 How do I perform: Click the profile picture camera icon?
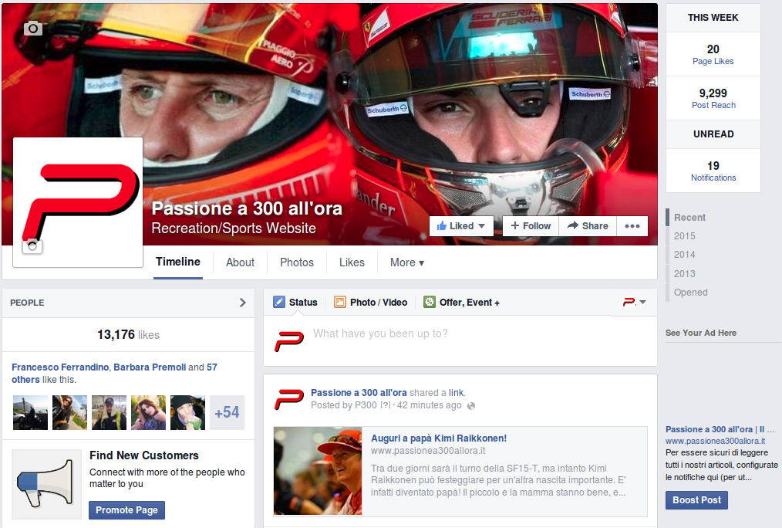click(x=33, y=247)
